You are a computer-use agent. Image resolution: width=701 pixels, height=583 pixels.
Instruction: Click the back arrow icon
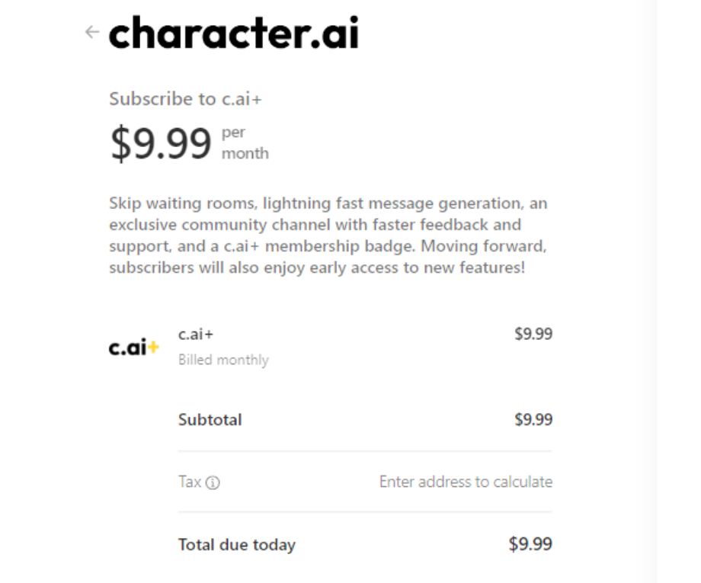tap(92, 32)
